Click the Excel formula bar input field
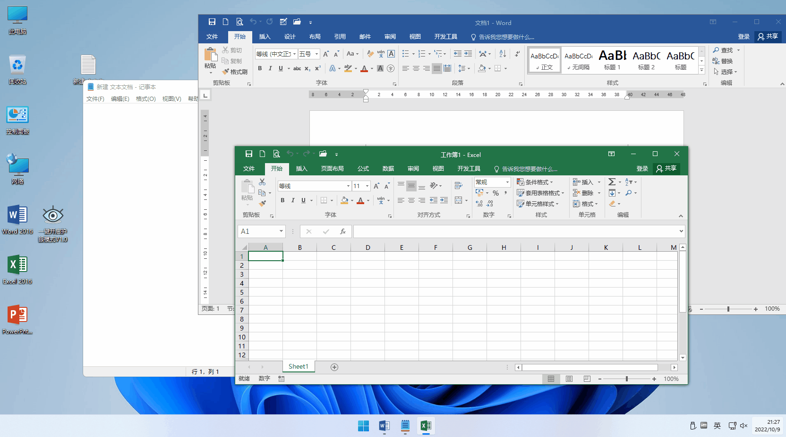 [515, 231]
